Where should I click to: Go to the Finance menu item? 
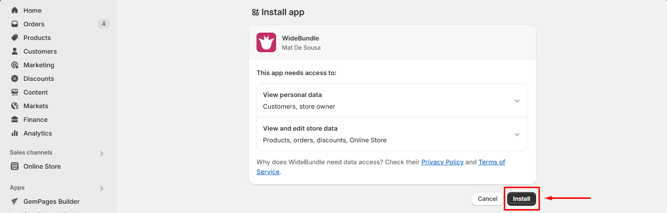(x=35, y=119)
